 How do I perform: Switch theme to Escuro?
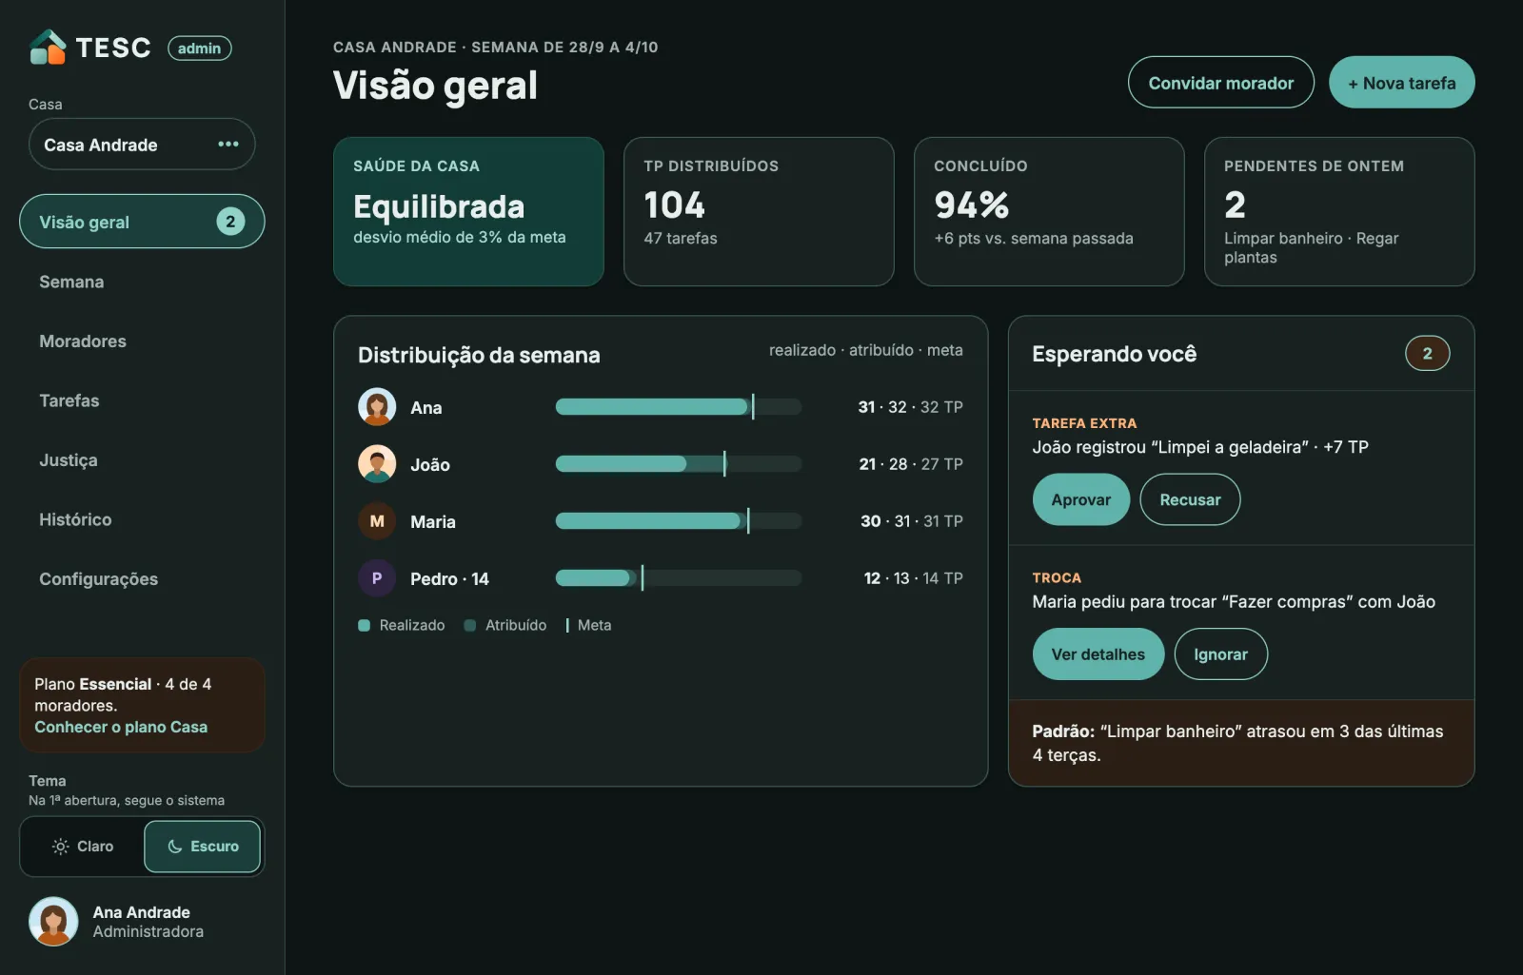tap(202, 847)
